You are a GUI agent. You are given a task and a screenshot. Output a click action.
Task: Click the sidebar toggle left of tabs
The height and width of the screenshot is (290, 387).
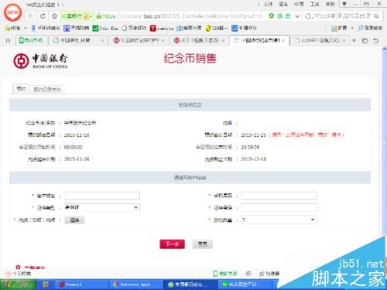(x=8, y=40)
